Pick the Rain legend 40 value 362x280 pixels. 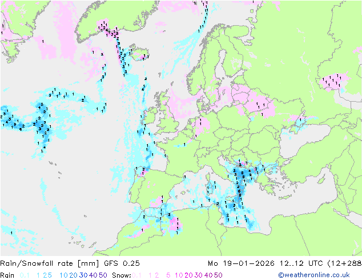pos(93,275)
